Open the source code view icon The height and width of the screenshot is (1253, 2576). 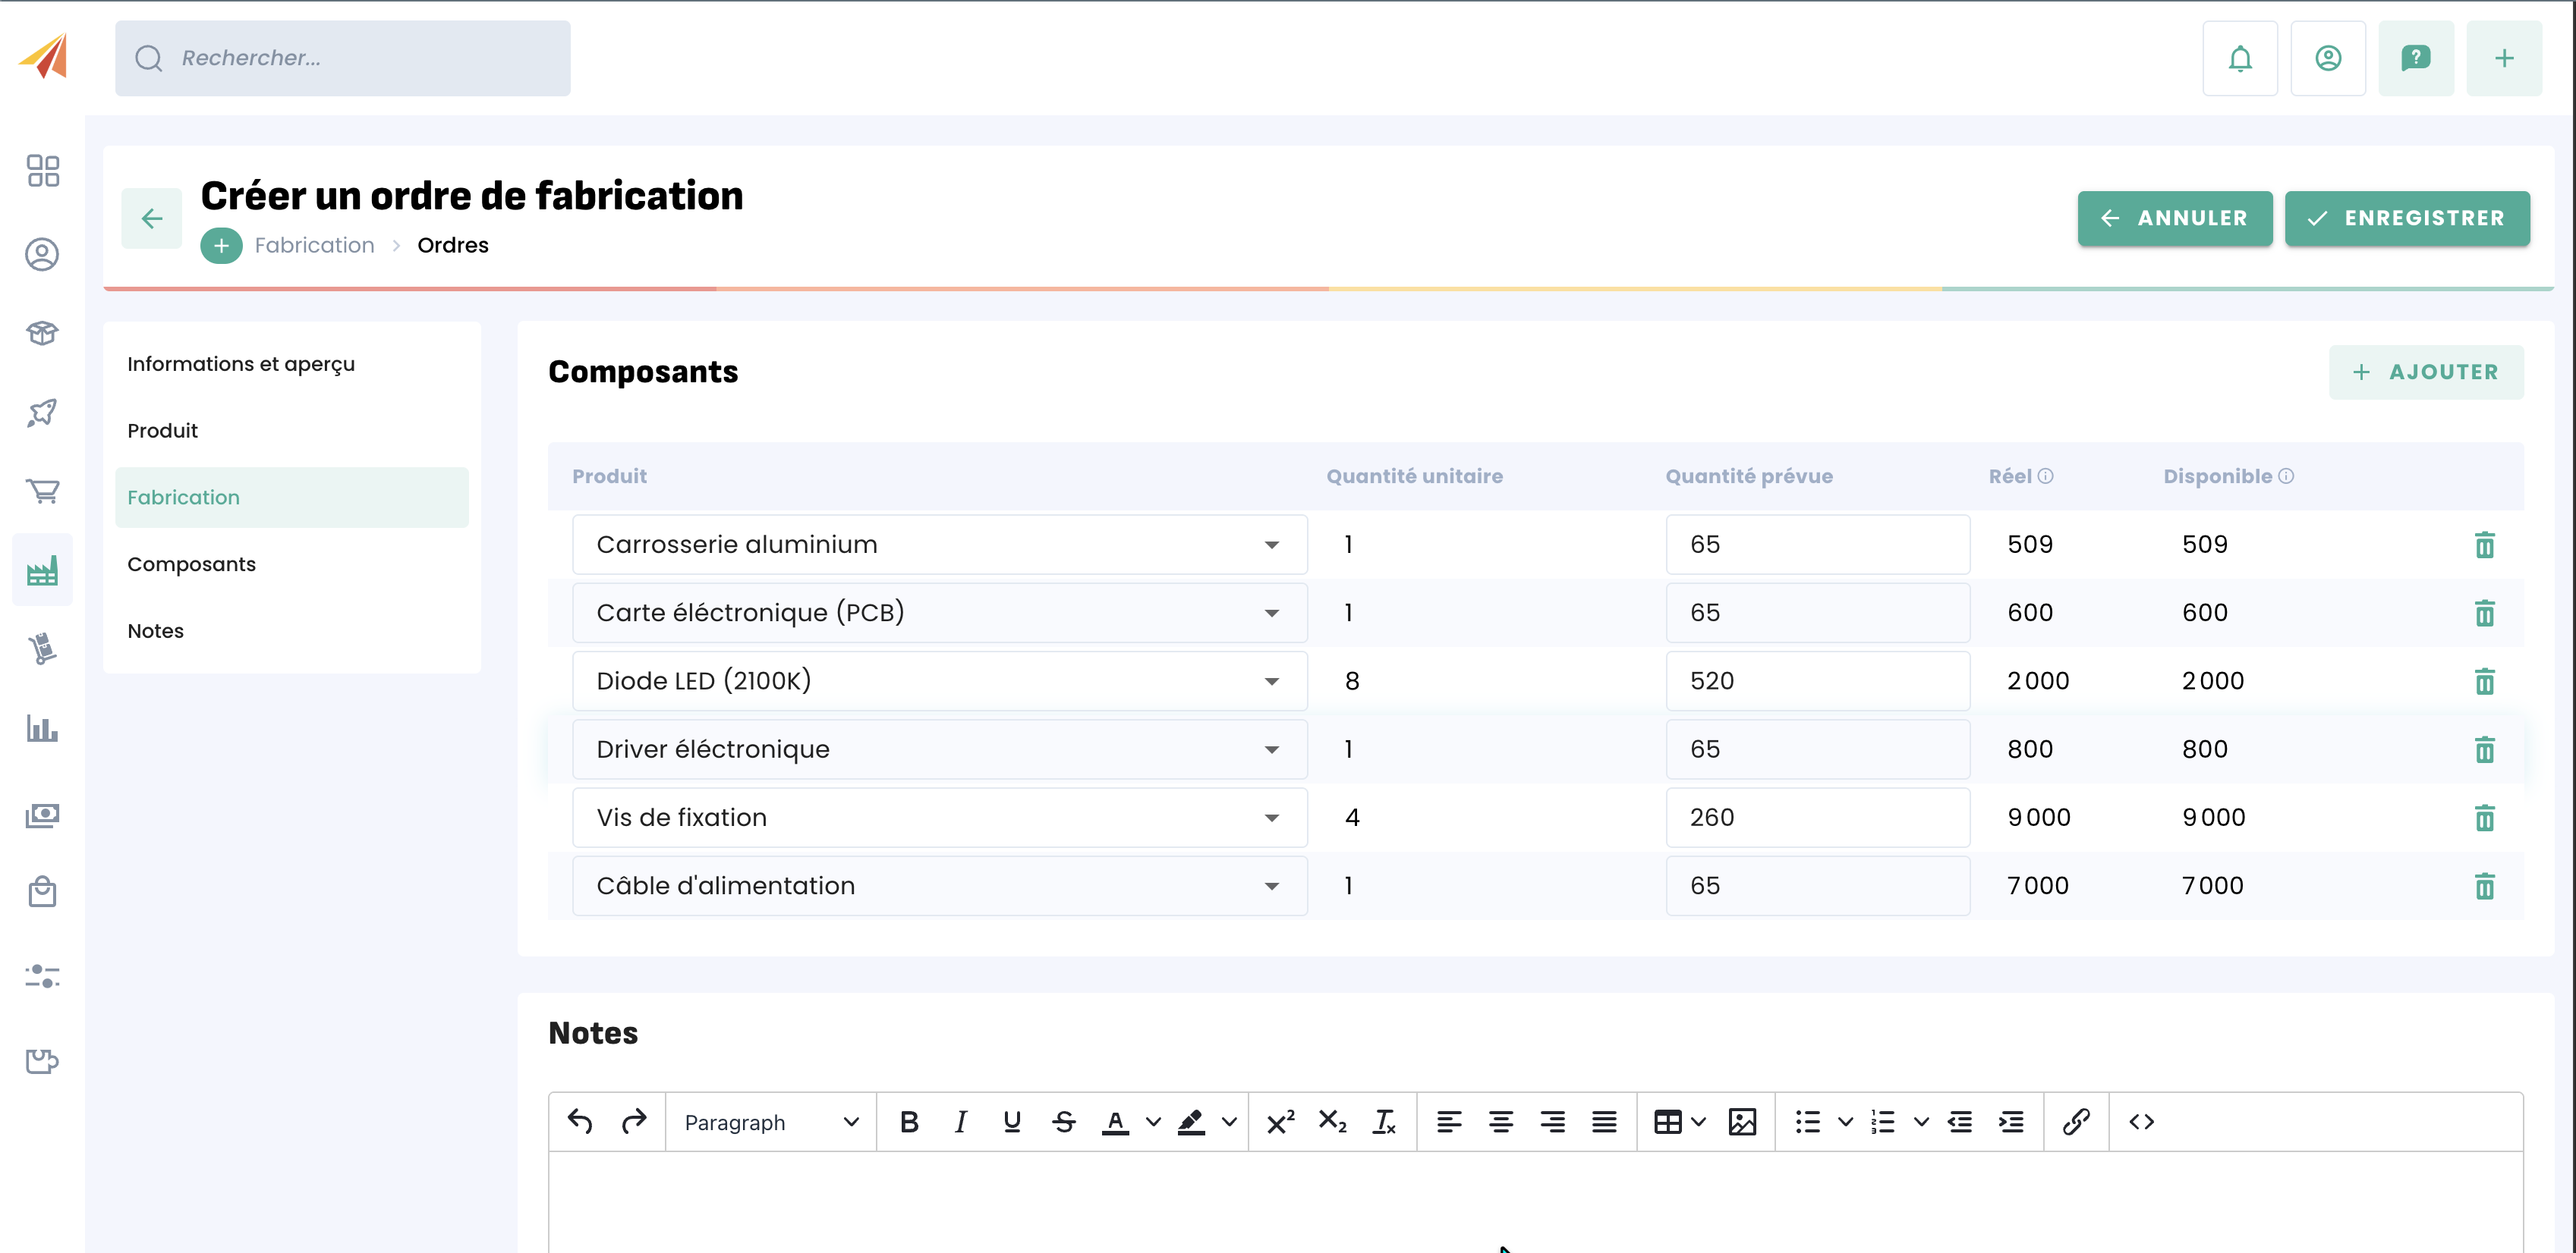point(2141,1122)
